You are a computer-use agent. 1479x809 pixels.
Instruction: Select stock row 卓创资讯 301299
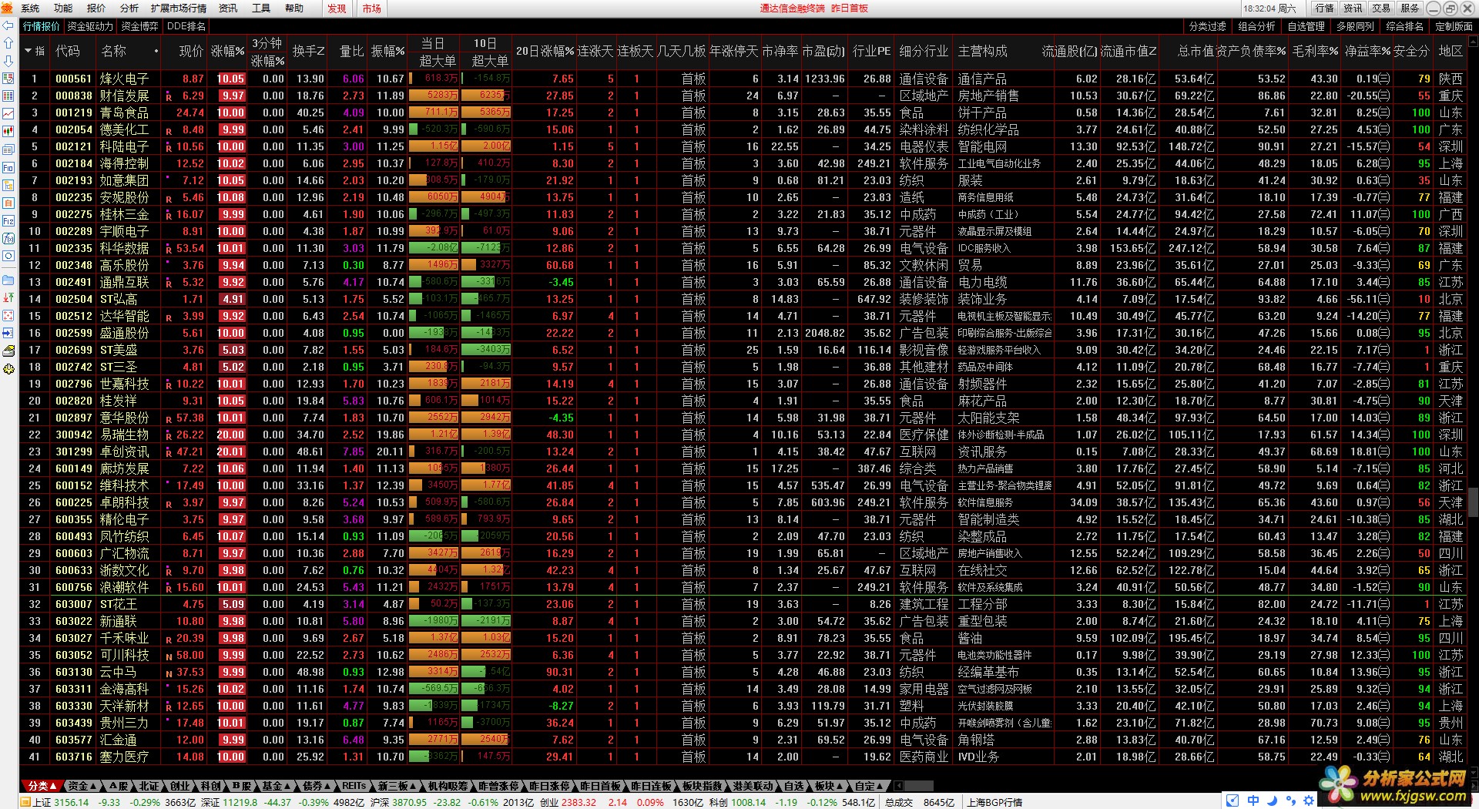tap(743, 451)
